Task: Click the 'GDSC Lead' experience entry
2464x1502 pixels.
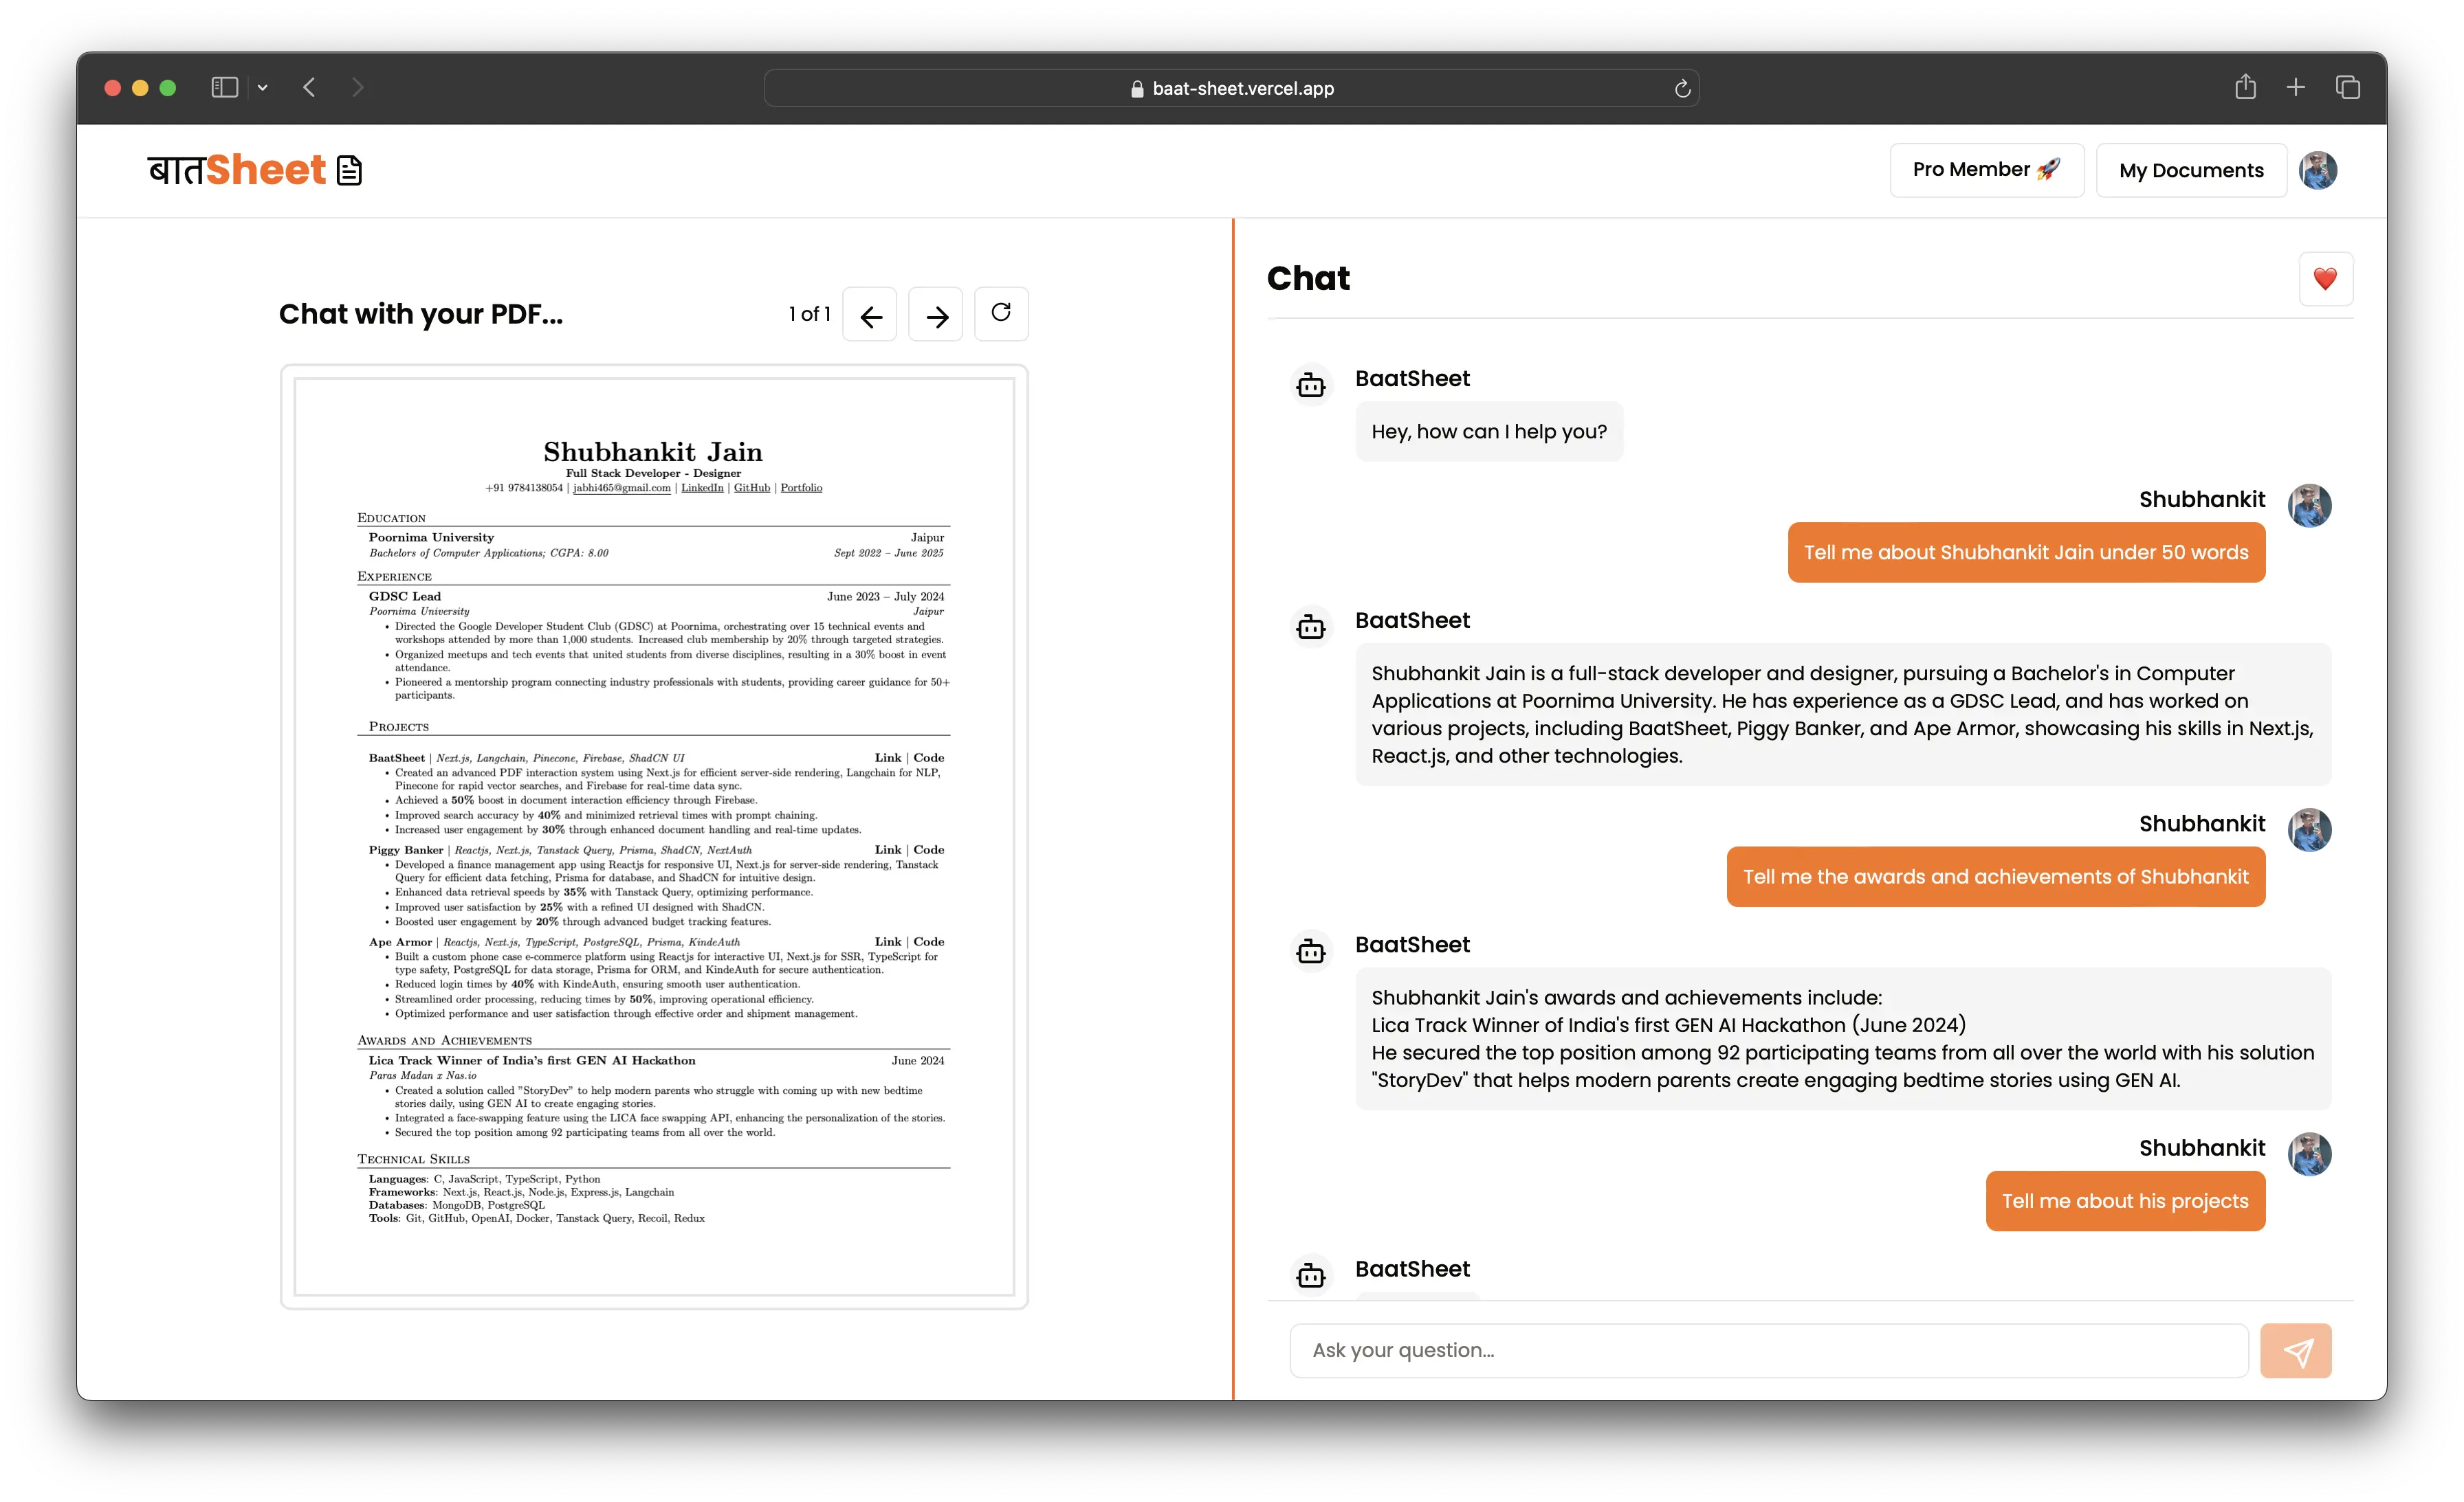Action: point(404,596)
